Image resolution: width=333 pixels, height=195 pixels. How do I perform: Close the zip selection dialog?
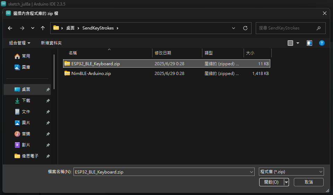(x=324, y=13)
